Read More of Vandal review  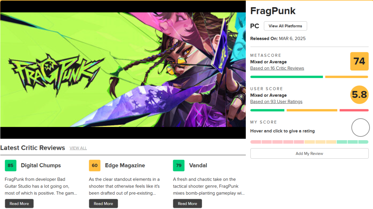coord(187,204)
